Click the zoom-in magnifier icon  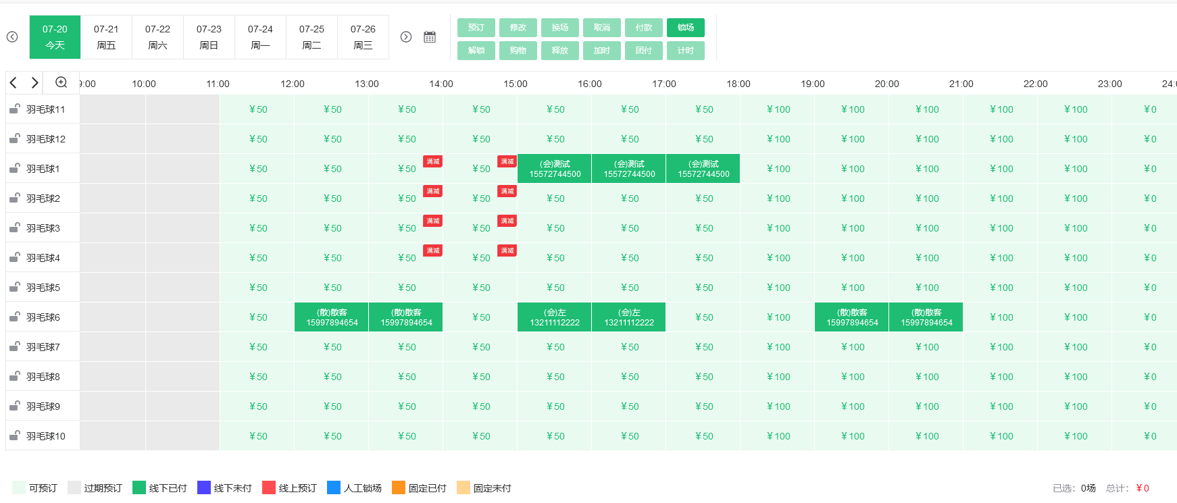[61, 82]
